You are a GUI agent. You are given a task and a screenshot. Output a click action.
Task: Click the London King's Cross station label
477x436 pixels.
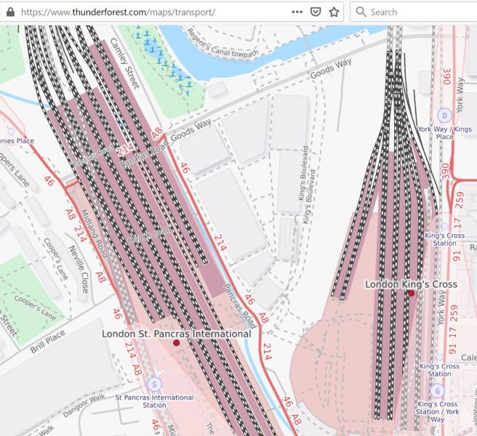(412, 284)
